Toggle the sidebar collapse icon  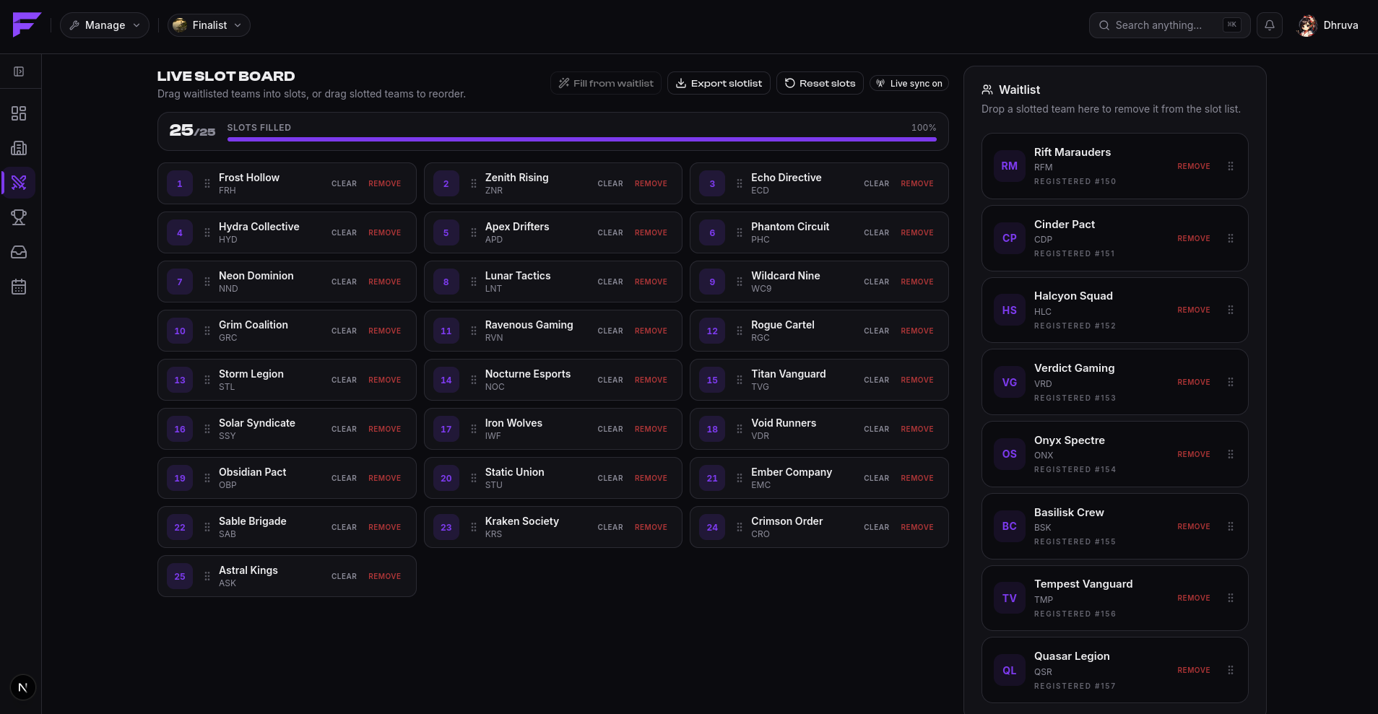[19, 71]
